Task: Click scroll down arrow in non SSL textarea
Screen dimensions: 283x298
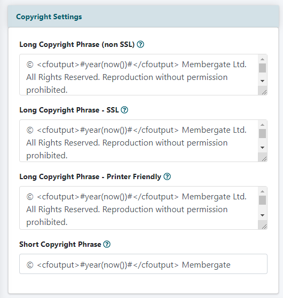Action: click(x=263, y=81)
